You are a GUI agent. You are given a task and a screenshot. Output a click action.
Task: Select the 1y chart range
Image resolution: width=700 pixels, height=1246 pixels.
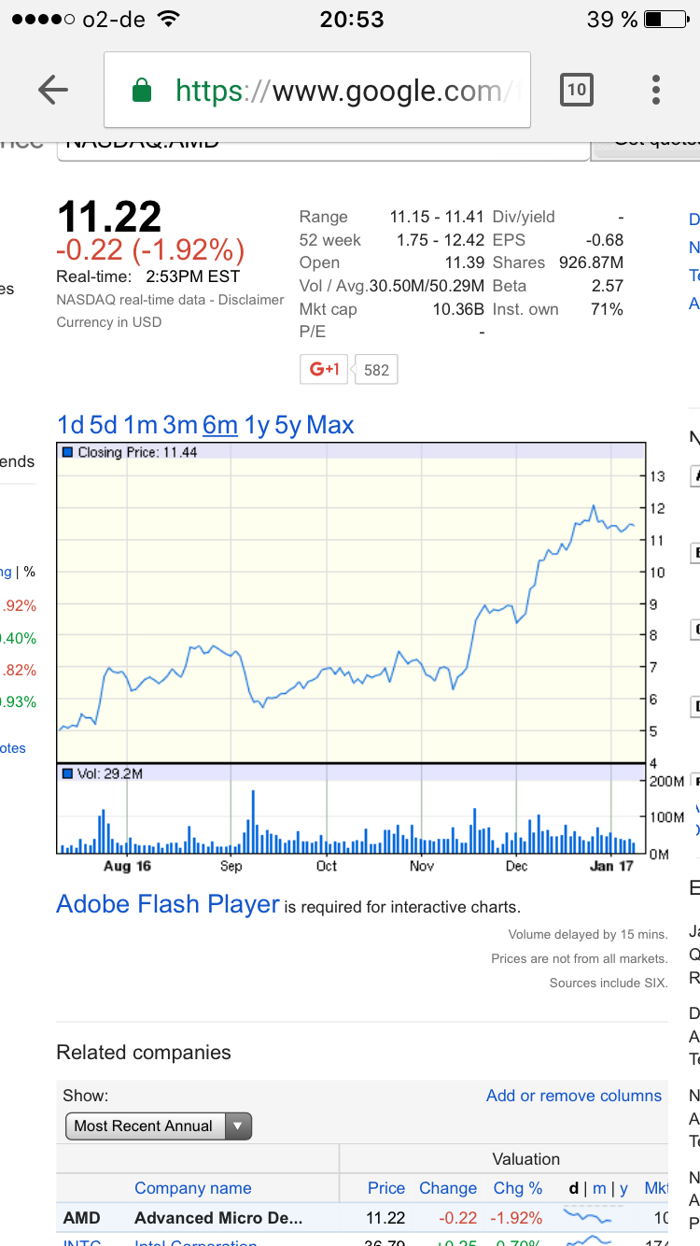click(x=257, y=425)
